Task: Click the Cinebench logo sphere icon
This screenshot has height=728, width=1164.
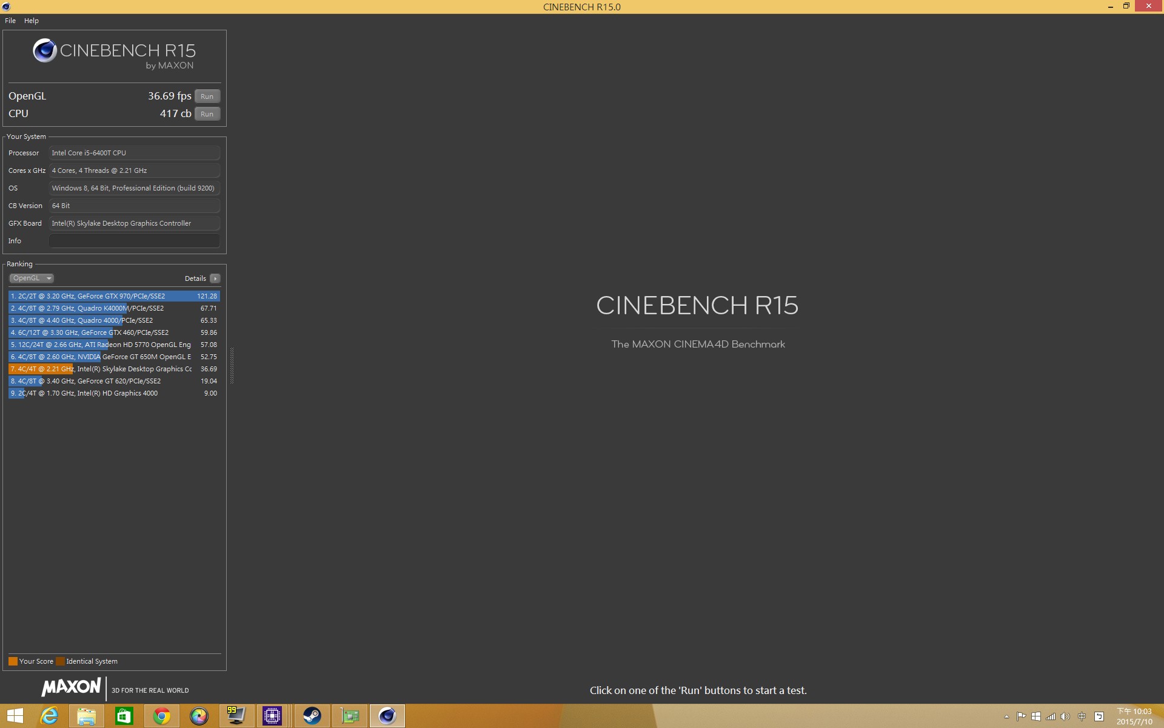Action: (45, 51)
